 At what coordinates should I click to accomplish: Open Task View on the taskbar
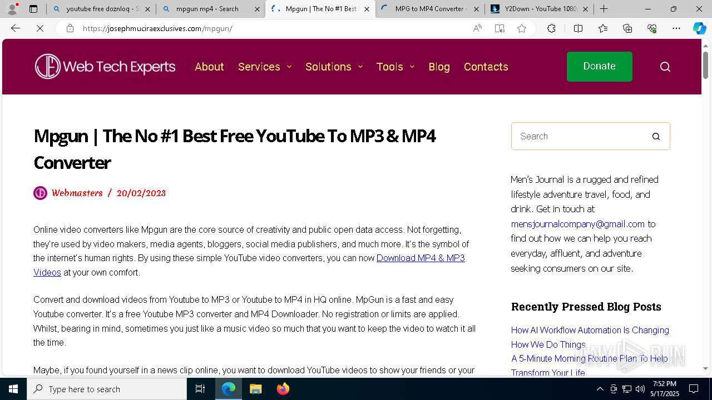pos(200,389)
